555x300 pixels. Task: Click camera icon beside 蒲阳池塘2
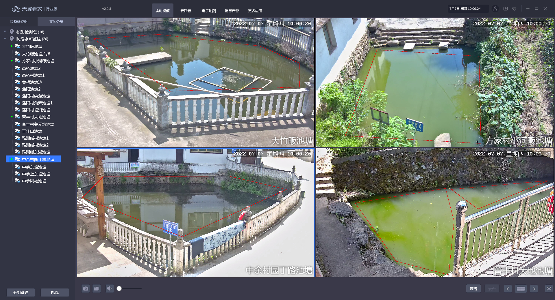(x=17, y=89)
